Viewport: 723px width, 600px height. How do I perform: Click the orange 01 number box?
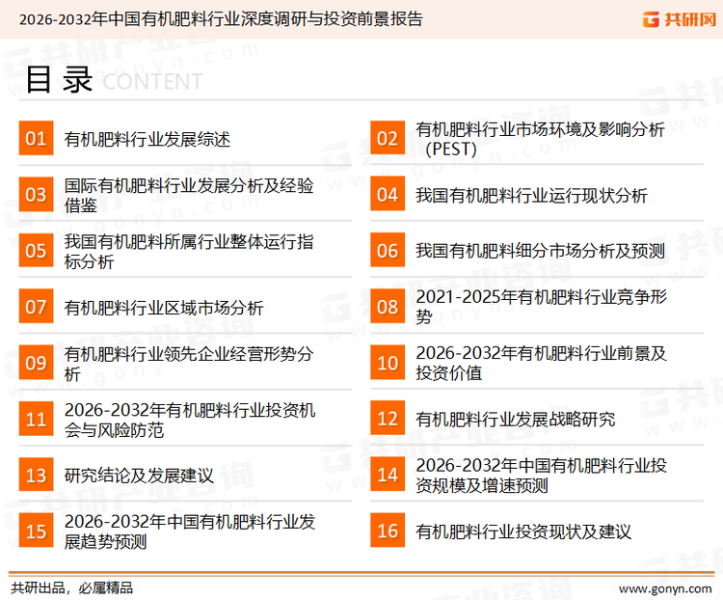point(36,138)
